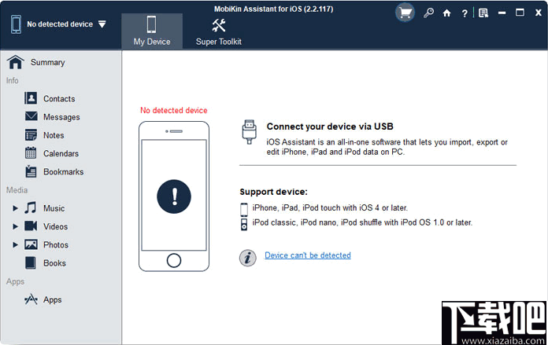Minimize the MobiKin window

(502, 13)
